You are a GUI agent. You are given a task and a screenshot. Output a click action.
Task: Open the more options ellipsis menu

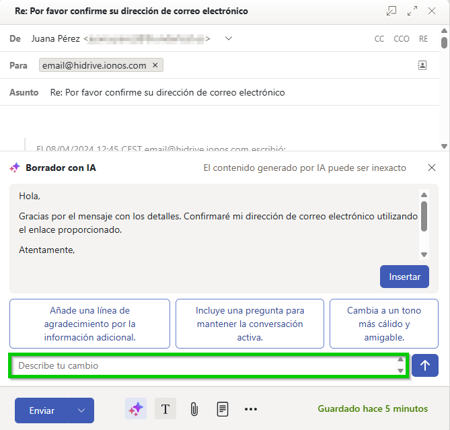pos(251,409)
